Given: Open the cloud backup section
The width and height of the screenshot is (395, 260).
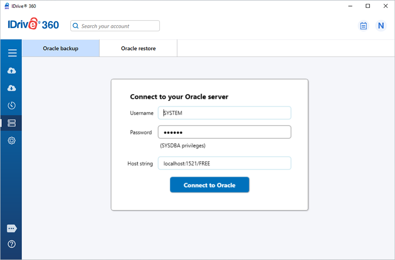Looking at the screenshot, I should click(12, 71).
